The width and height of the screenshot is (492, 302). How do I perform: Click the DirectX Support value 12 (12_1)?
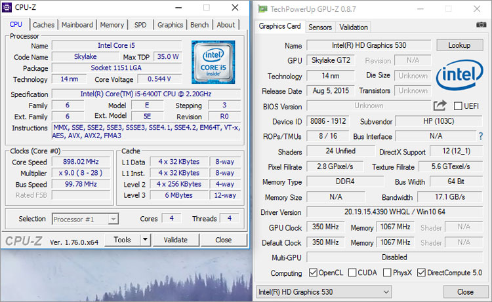pyautogui.click(x=456, y=151)
